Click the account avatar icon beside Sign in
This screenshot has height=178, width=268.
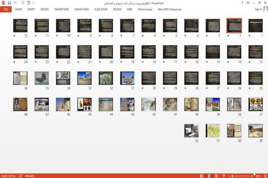point(265,9)
